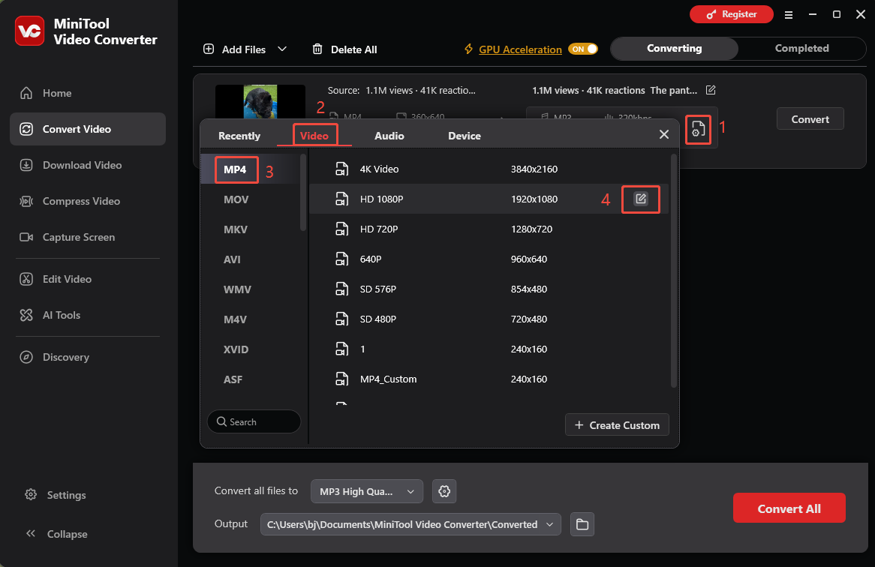Open the global conversion settings gear
The height and width of the screenshot is (567, 875).
coord(444,491)
